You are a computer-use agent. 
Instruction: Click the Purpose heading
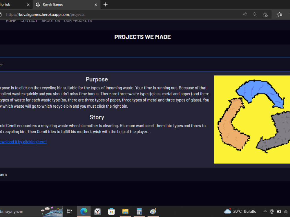click(x=97, y=79)
